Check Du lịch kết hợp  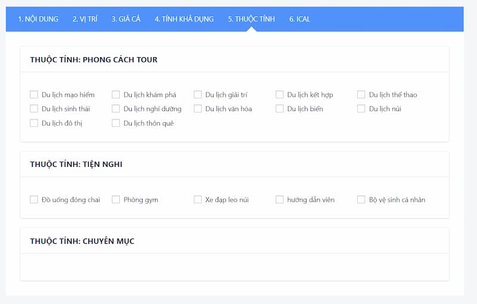click(x=280, y=95)
